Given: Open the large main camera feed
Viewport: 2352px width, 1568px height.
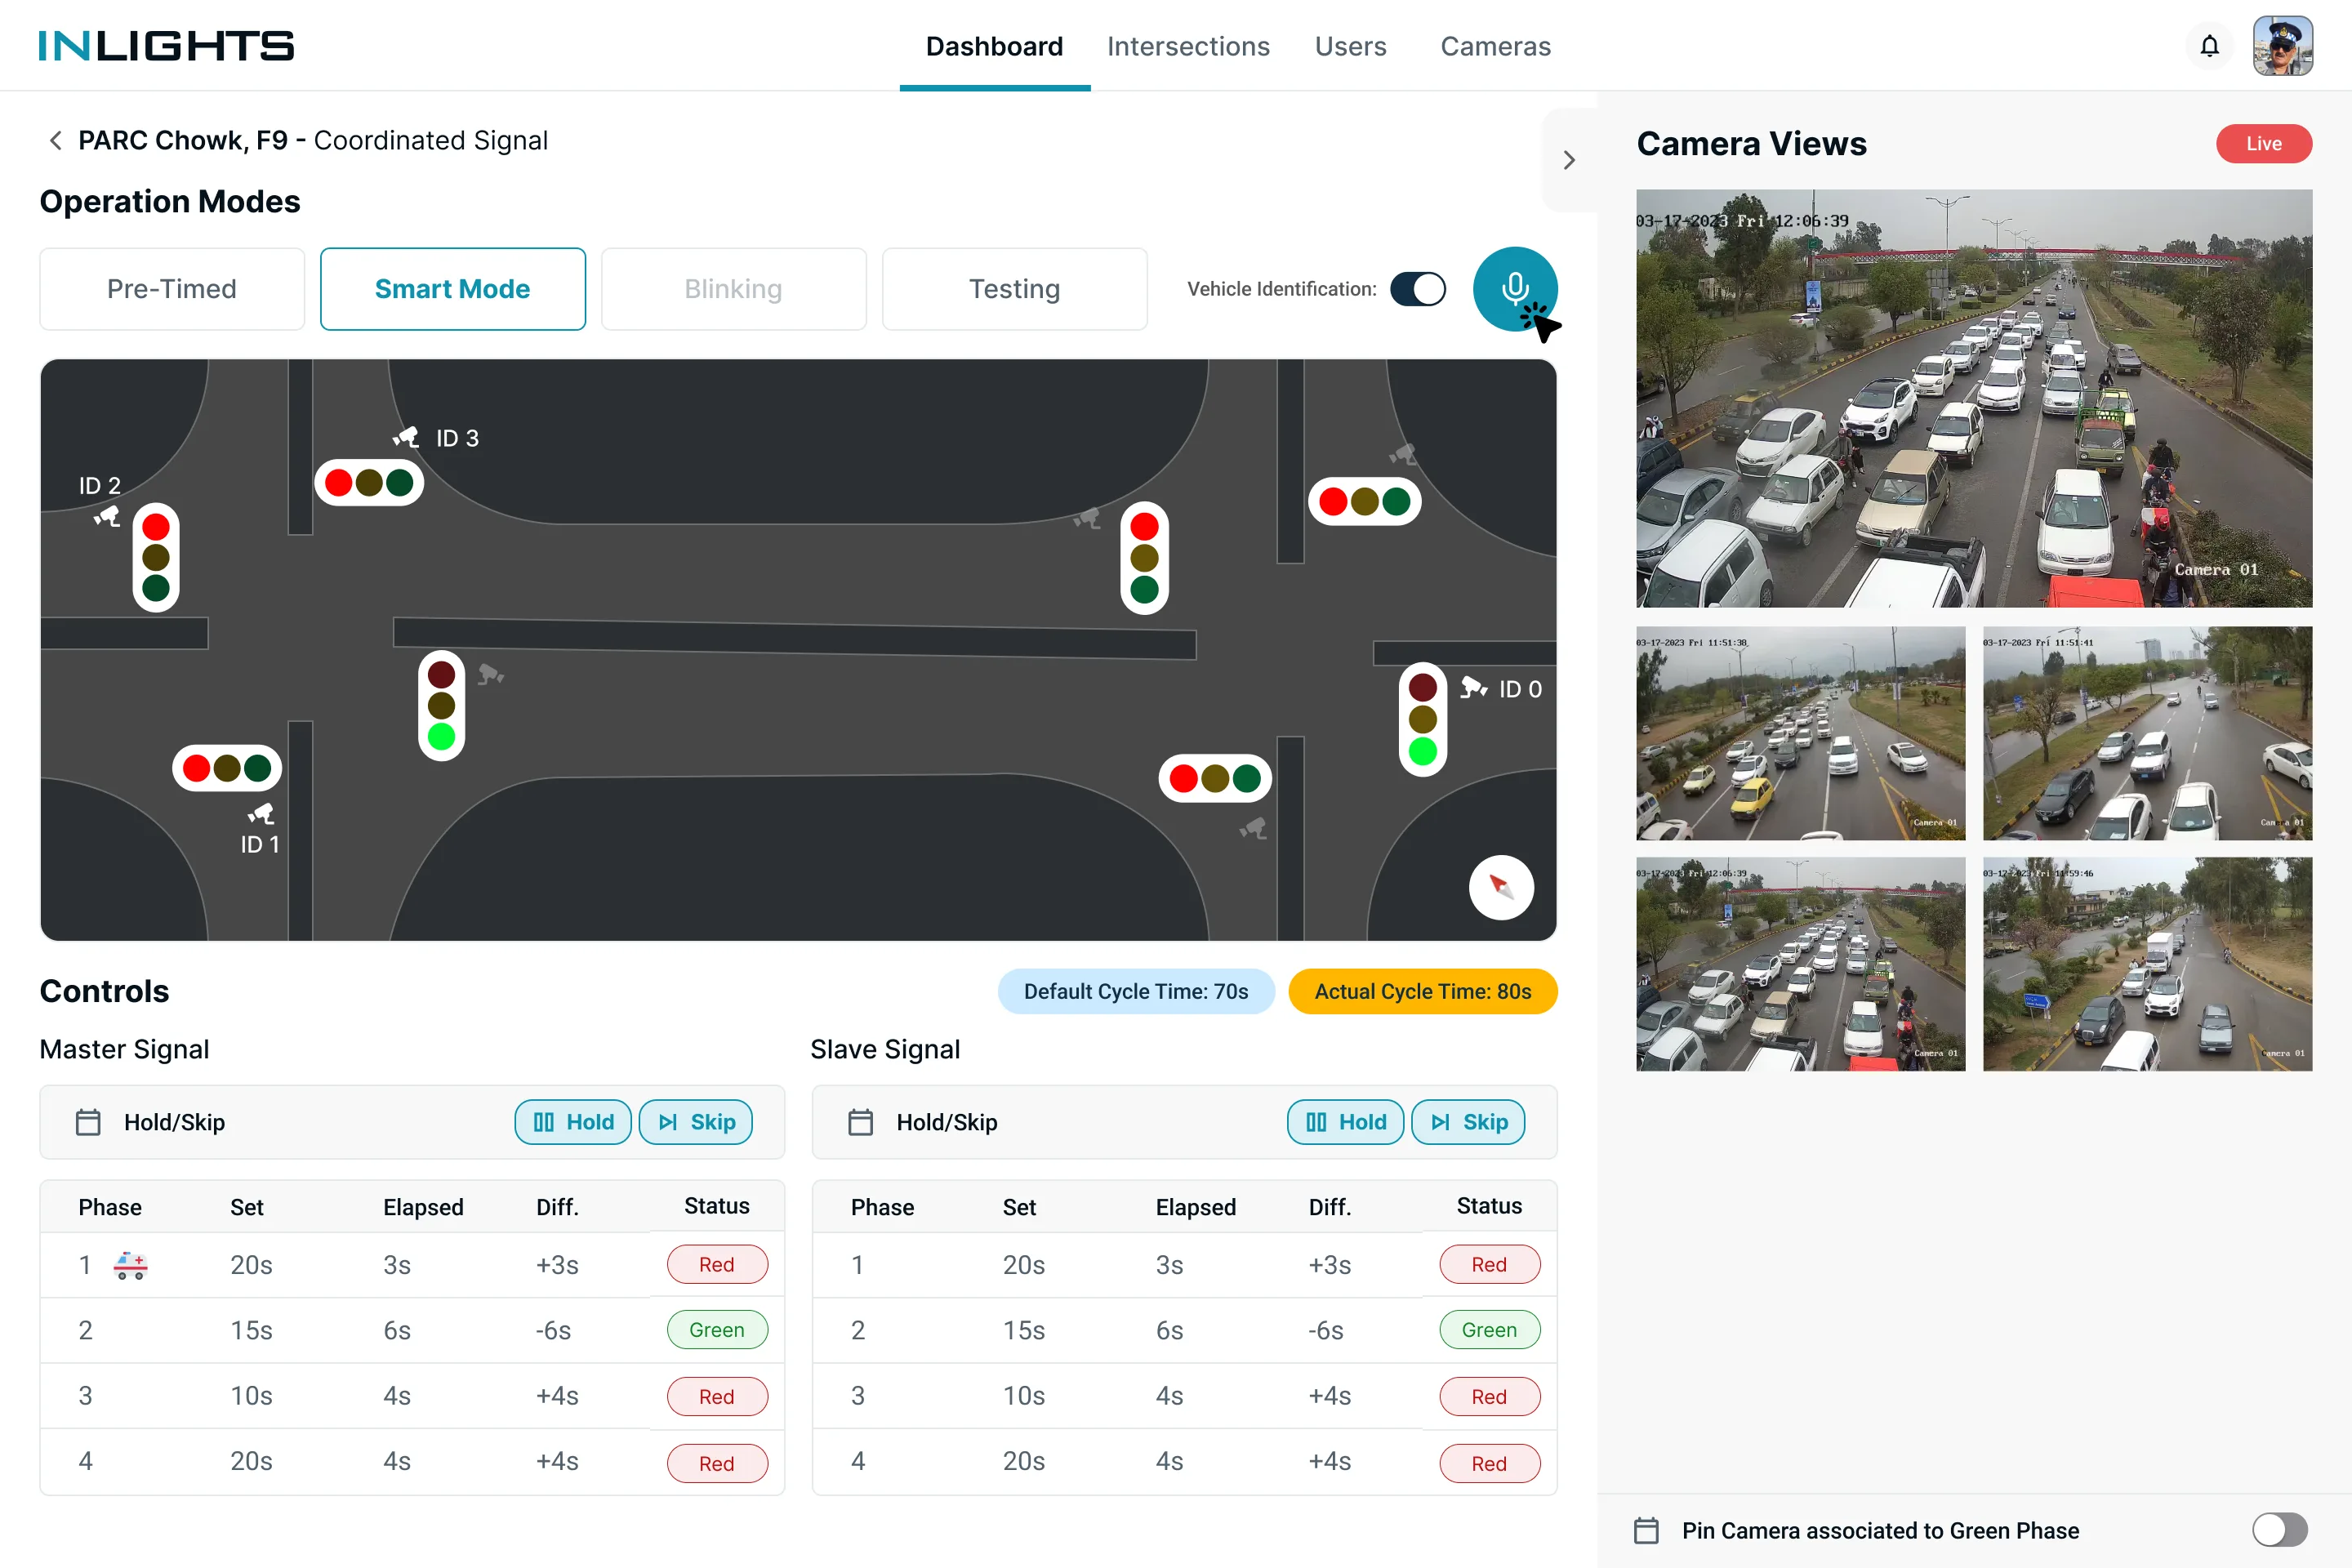Looking at the screenshot, I should coord(1973,398).
